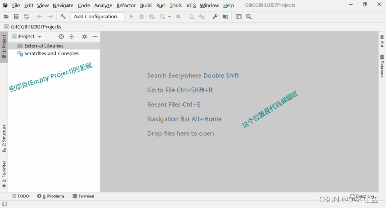Open Project panel gear options
Image resolution: width=386 pixels, height=208 pixels.
point(85,37)
